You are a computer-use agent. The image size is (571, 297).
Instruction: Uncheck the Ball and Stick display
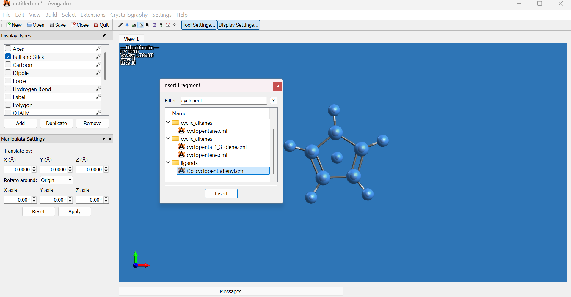coord(8,57)
